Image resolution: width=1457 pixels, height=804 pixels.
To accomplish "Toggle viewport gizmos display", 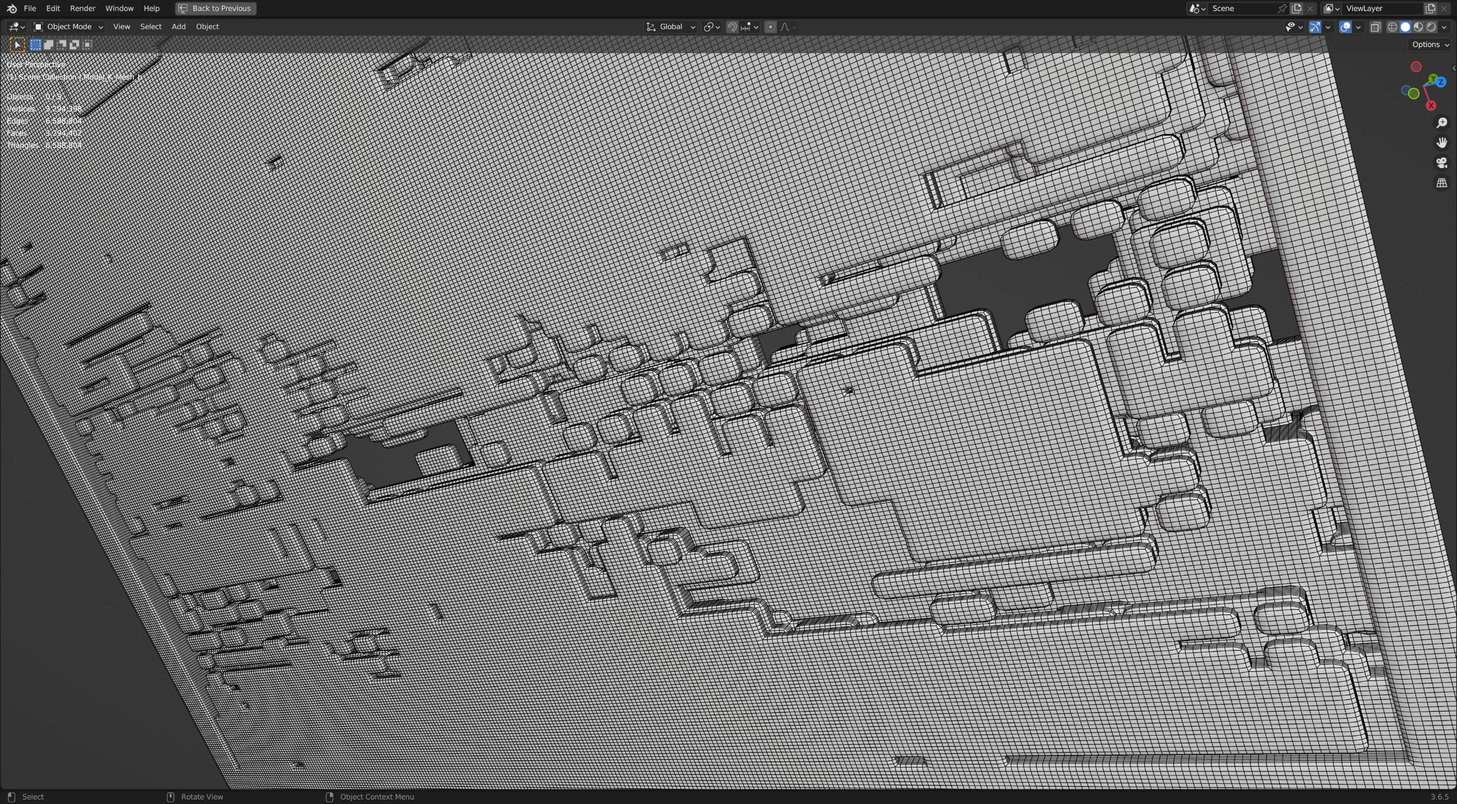I will 1315,26.
